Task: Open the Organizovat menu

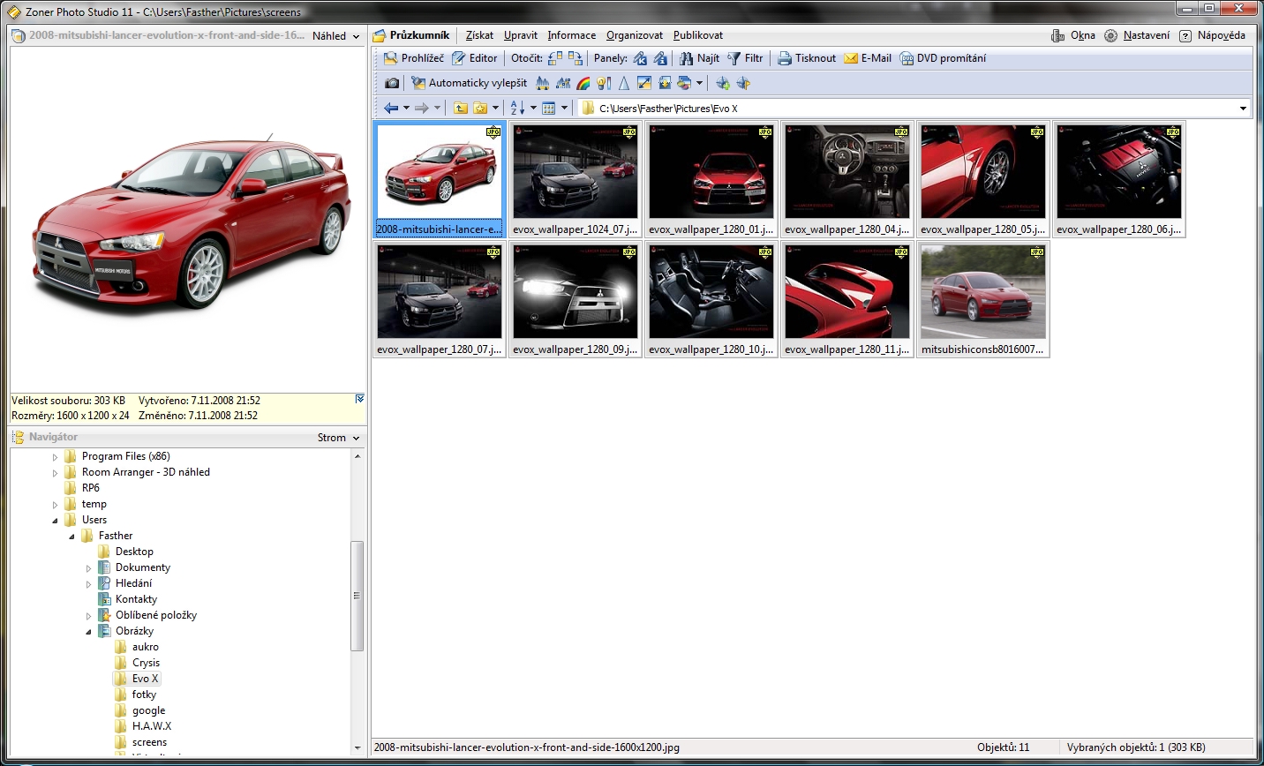Action: [x=634, y=35]
